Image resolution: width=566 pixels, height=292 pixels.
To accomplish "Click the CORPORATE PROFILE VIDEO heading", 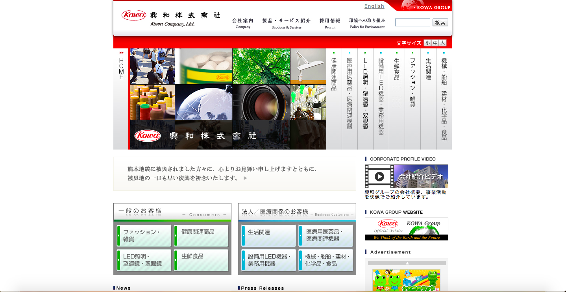I will [x=403, y=159].
